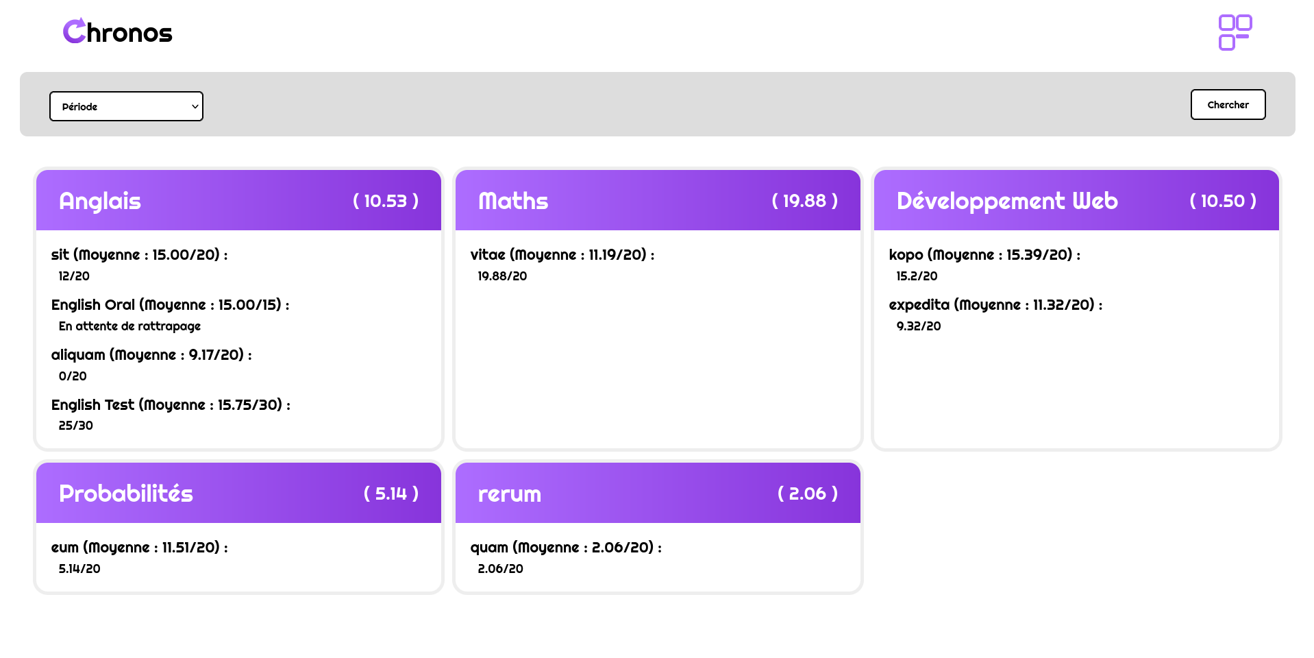Click the rerum card header

pos(509,493)
